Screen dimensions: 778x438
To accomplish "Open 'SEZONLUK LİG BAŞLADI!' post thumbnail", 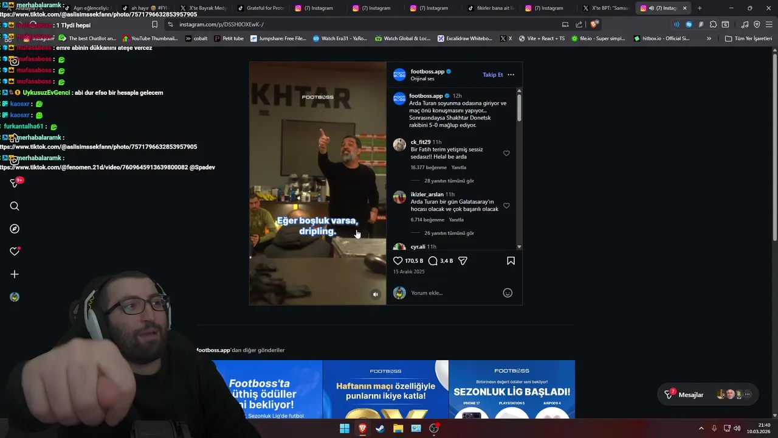I will coord(512,389).
